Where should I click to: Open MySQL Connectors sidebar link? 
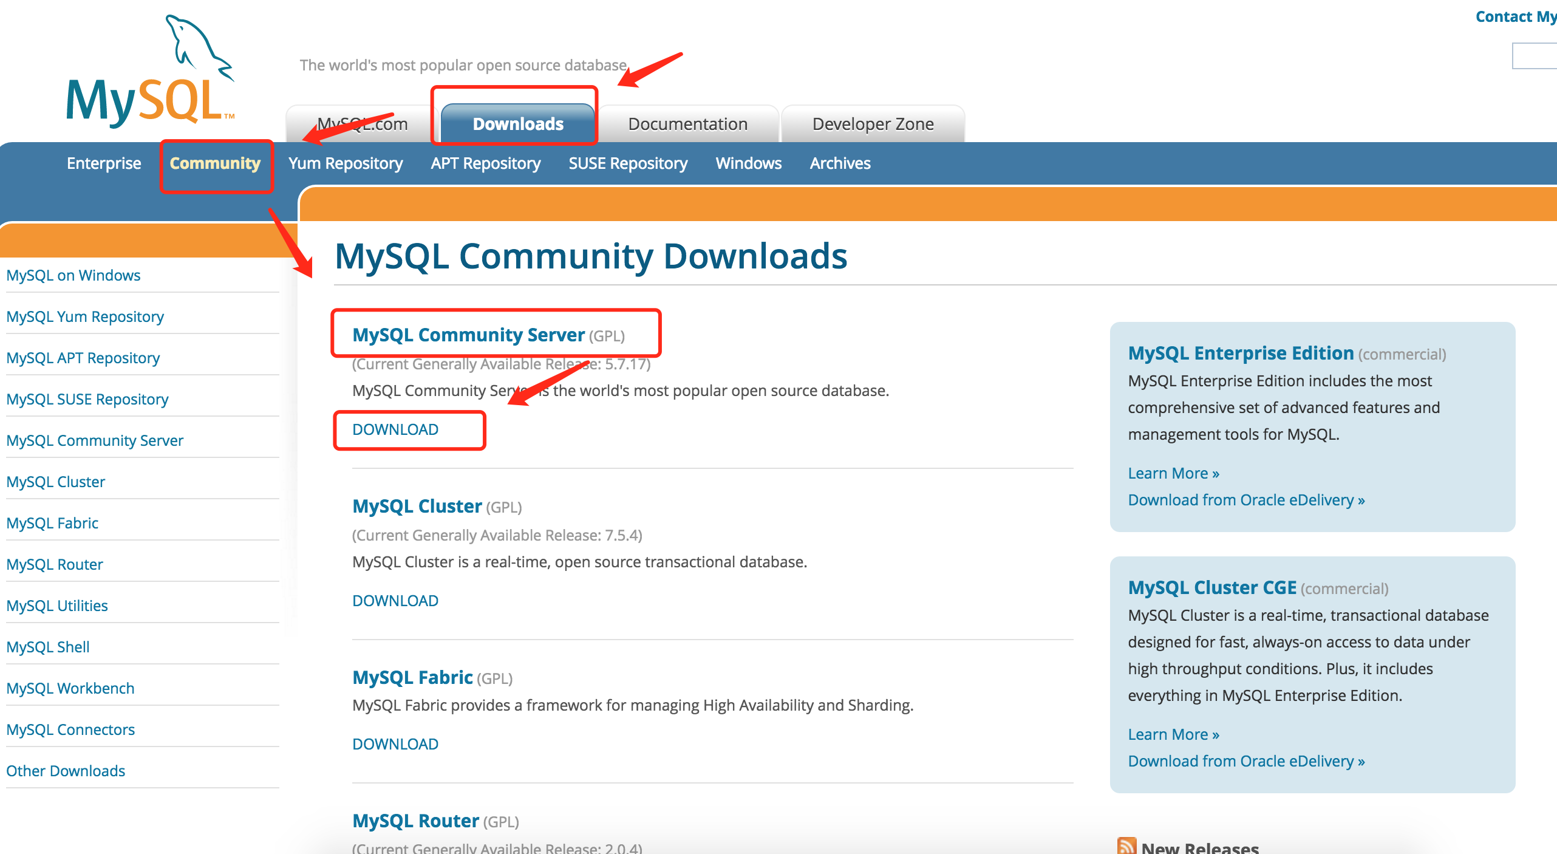70,729
